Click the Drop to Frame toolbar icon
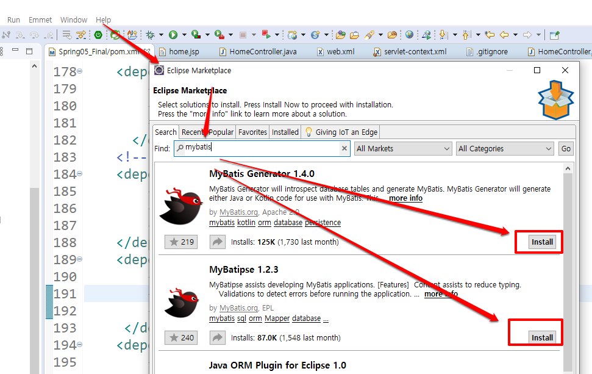 pos(67,35)
